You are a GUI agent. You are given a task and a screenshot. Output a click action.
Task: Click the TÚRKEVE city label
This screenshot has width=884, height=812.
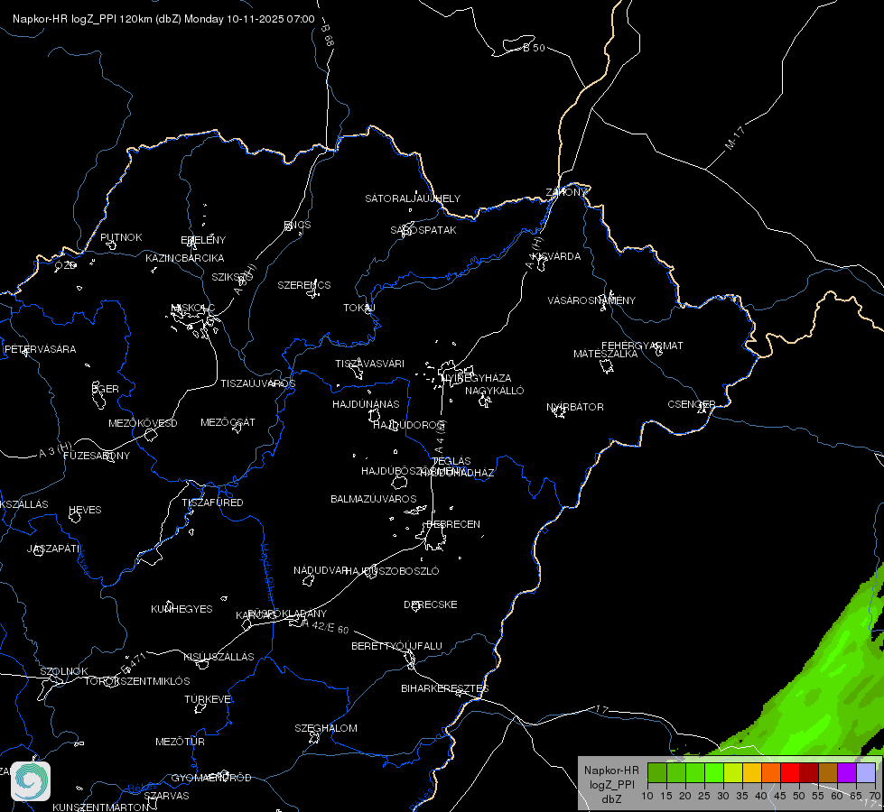click(x=208, y=698)
